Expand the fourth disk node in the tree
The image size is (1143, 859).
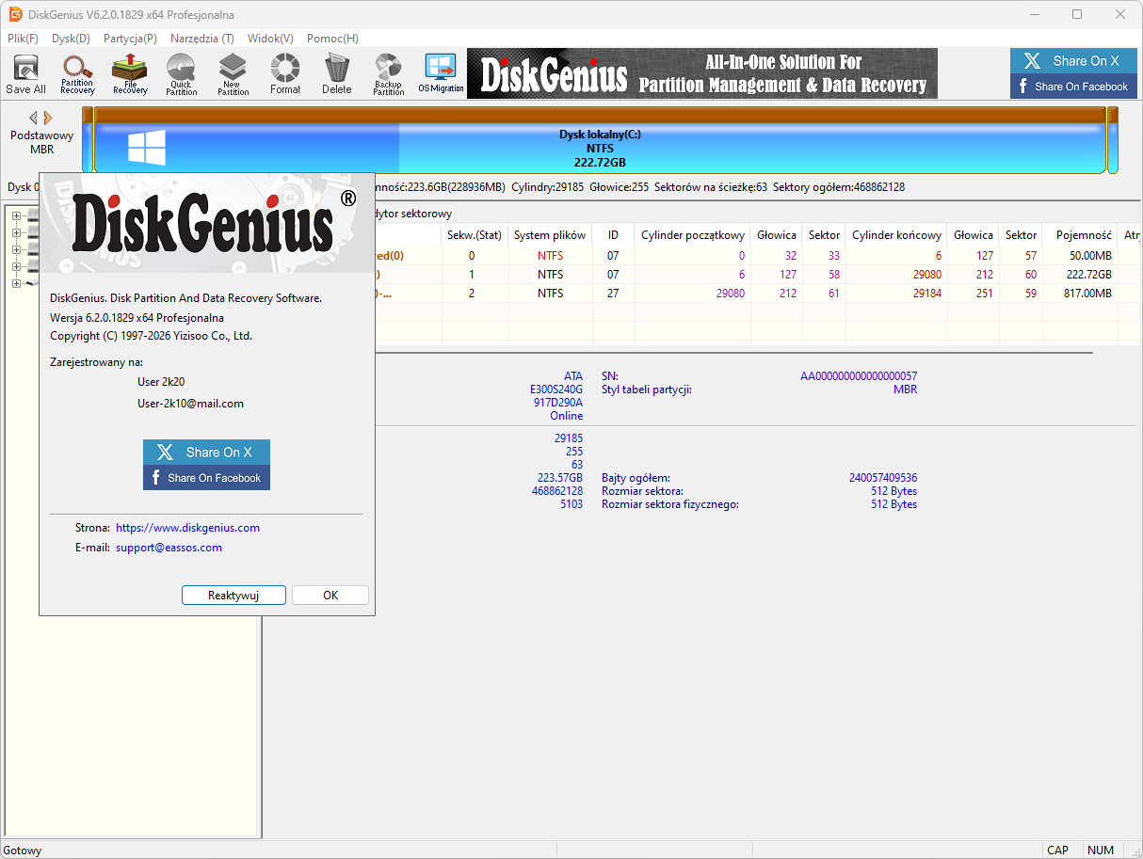click(x=16, y=266)
